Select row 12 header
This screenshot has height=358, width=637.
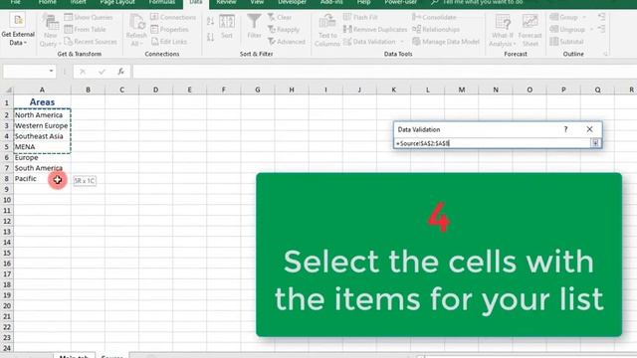coord(7,221)
